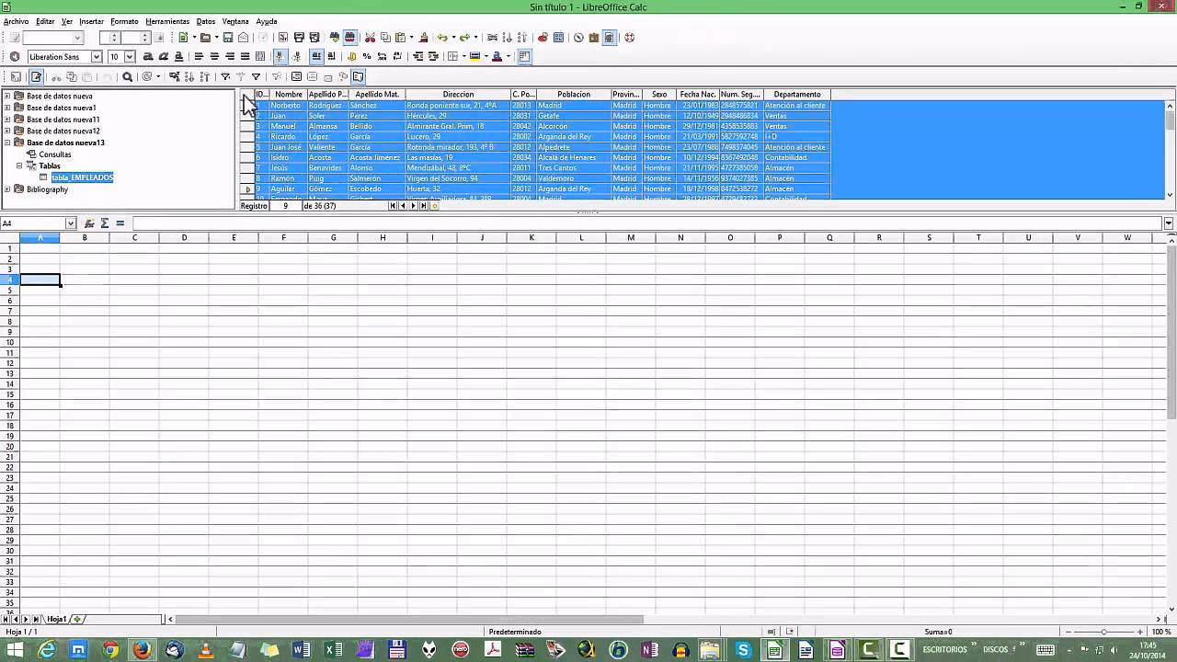Click the Undo arrow icon
The height and width of the screenshot is (662, 1177).
coord(442,38)
